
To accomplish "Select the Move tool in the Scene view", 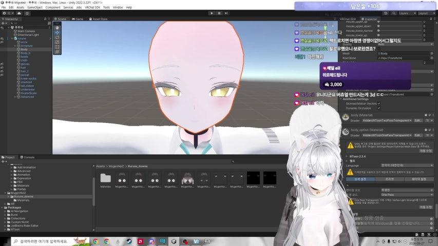I will [x=58, y=32].
